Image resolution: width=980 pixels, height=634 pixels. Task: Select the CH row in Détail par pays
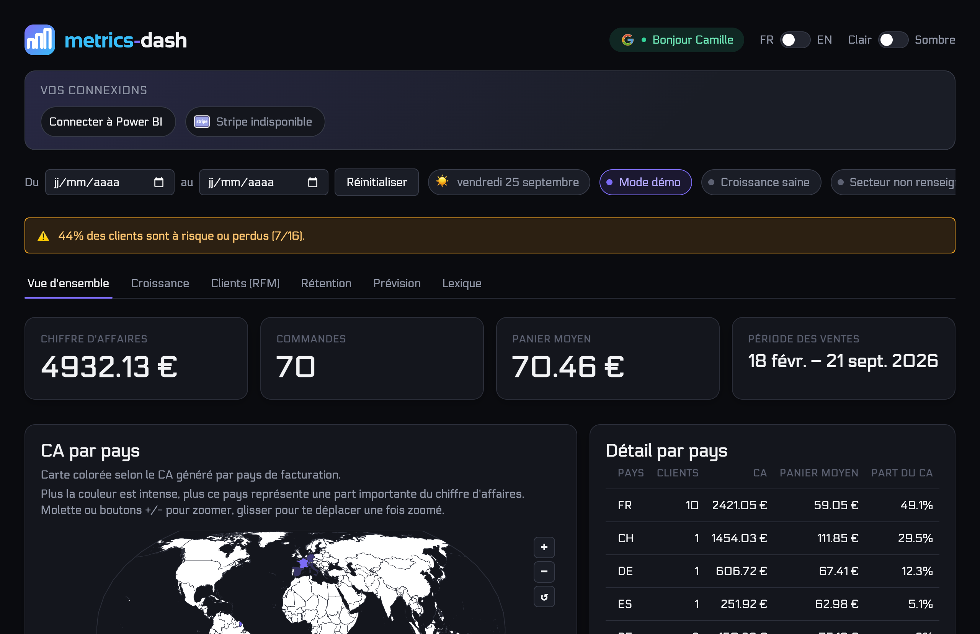click(x=772, y=539)
